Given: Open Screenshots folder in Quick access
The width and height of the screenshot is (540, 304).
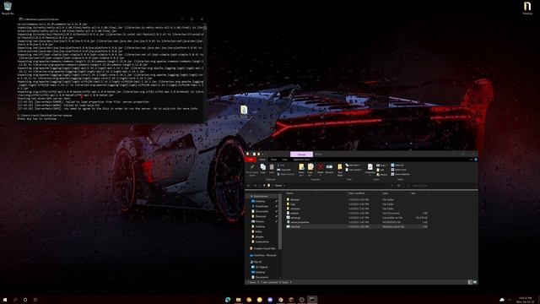Looking at the screenshot, I should pos(260,242).
